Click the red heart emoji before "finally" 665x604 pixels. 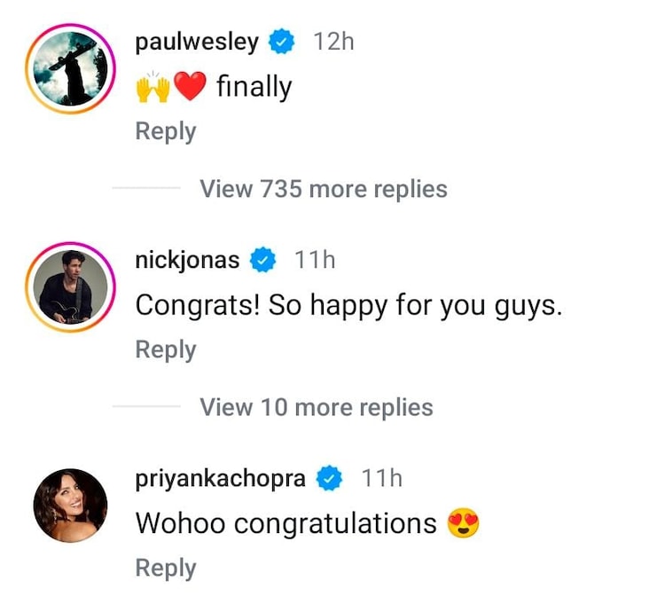coord(188,86)
